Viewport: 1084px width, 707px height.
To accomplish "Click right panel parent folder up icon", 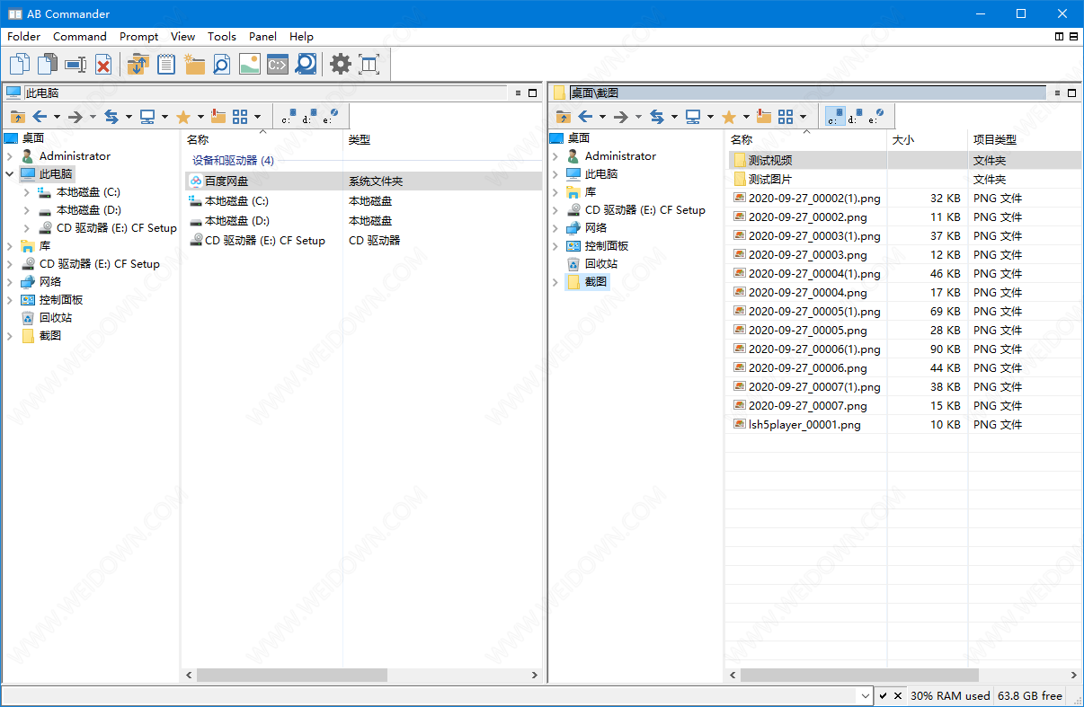I will click(x=564, y=117).
